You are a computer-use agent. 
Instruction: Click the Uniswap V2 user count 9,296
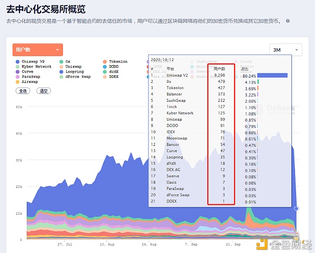(x=219, y=75)
